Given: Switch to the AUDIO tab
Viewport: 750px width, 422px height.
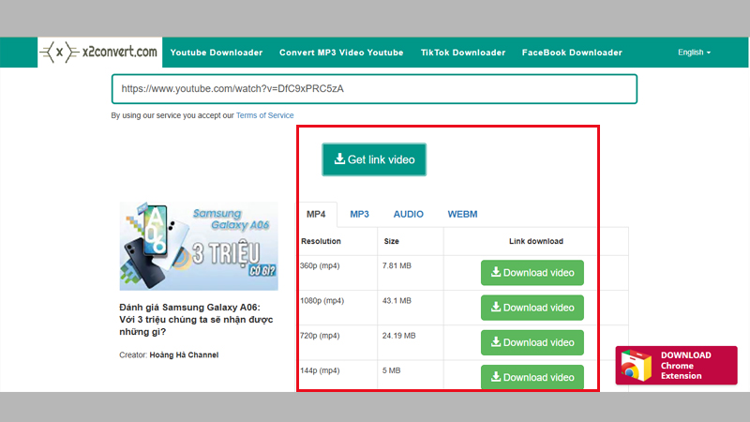Looking at the screenshot, I should point(408,214).
